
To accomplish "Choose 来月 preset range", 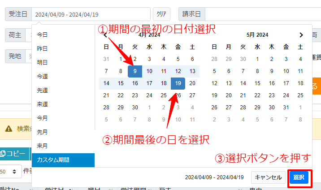I will (x=42, y=146).
